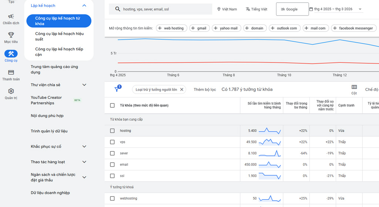Collapse the Lập kế hoạch section
Image resolution: width=379 pixels, height=207 pixels.
point(84,6)
